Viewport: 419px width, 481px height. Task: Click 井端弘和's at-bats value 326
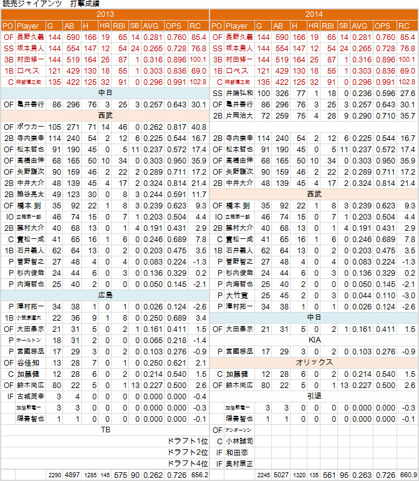[x=282, y=93]
